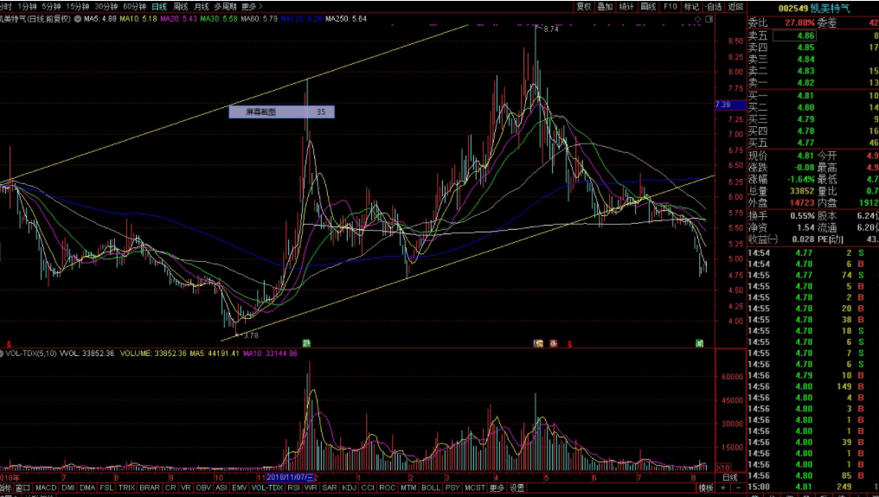Select the 日线 daily chart tab
The image size is (879, 497).
[x=160, y=7]
